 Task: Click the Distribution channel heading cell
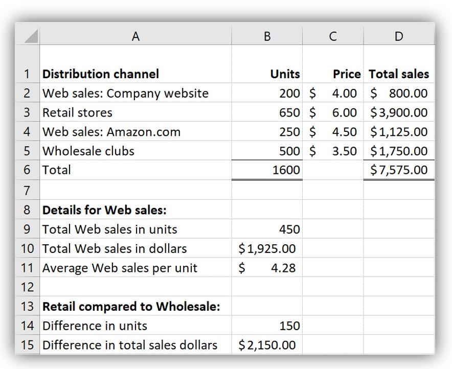tap(101, 74)
